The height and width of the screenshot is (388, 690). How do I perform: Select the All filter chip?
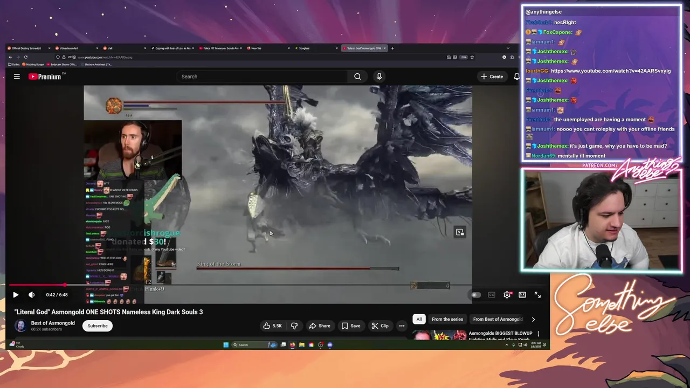(x=419, y=319)
